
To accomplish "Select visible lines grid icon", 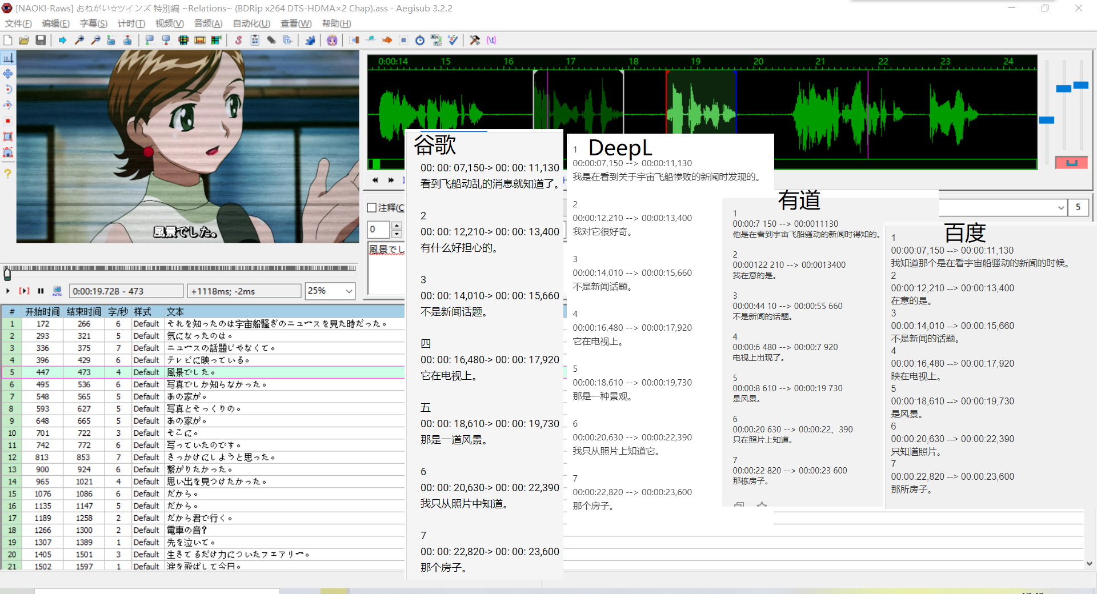I will [x=183, y=40].
